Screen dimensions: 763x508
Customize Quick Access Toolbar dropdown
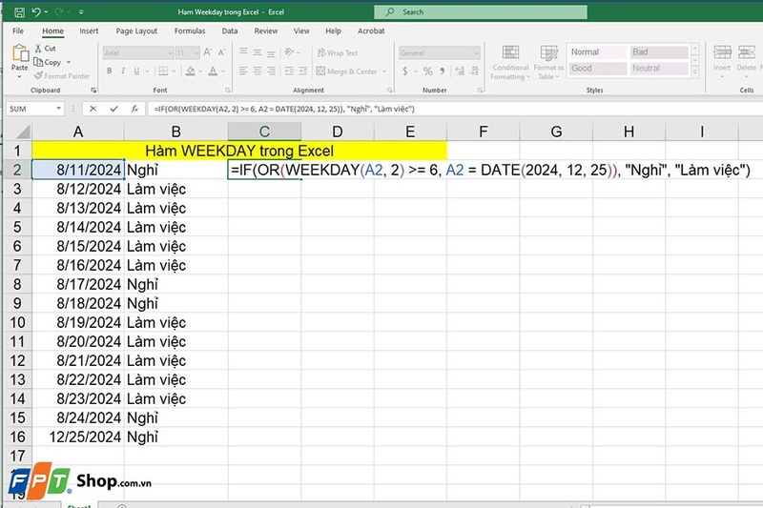81,12
